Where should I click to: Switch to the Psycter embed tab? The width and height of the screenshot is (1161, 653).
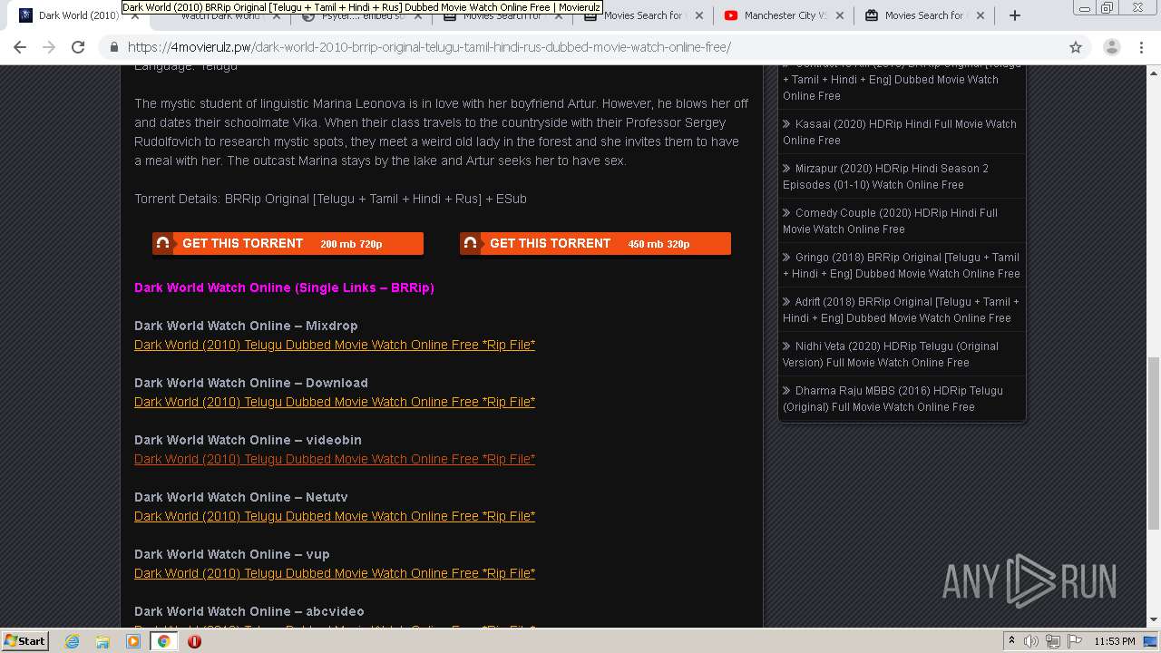click(363, 15)
